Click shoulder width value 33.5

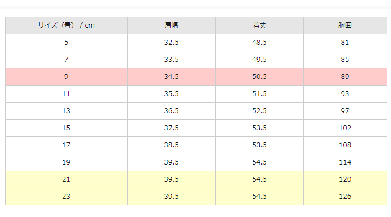point(172,60)
